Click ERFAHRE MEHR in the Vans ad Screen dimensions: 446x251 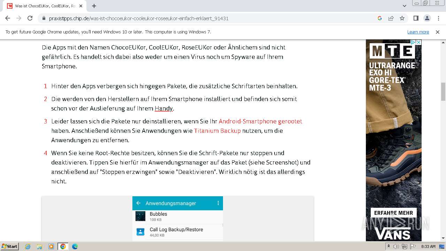393,213
